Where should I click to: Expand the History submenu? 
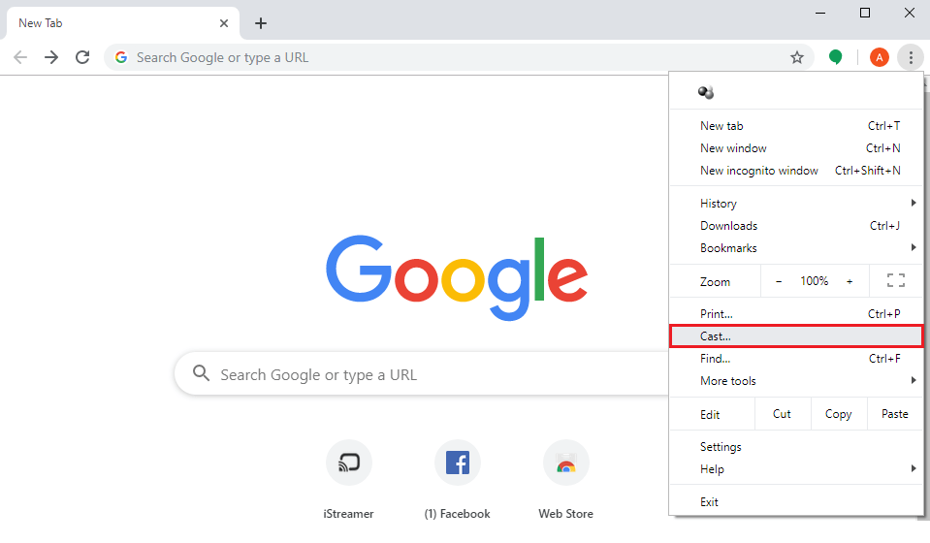click(796, 204)
